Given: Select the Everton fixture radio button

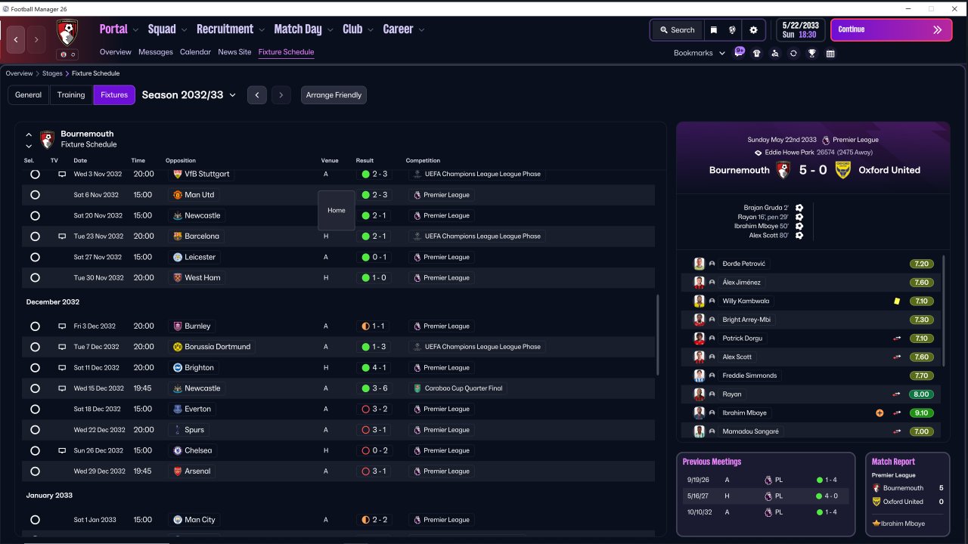Looking at the screenshot, I should [35, 409].
